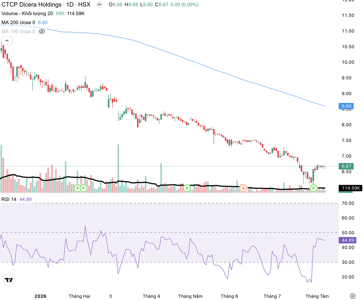
Task: Click the green 6.67 last price tag
Action: click(346, 166)
